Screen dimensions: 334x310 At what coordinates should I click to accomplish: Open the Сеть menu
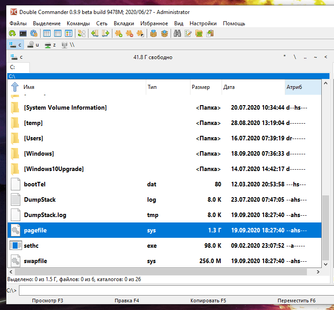[x=102, y=23]
